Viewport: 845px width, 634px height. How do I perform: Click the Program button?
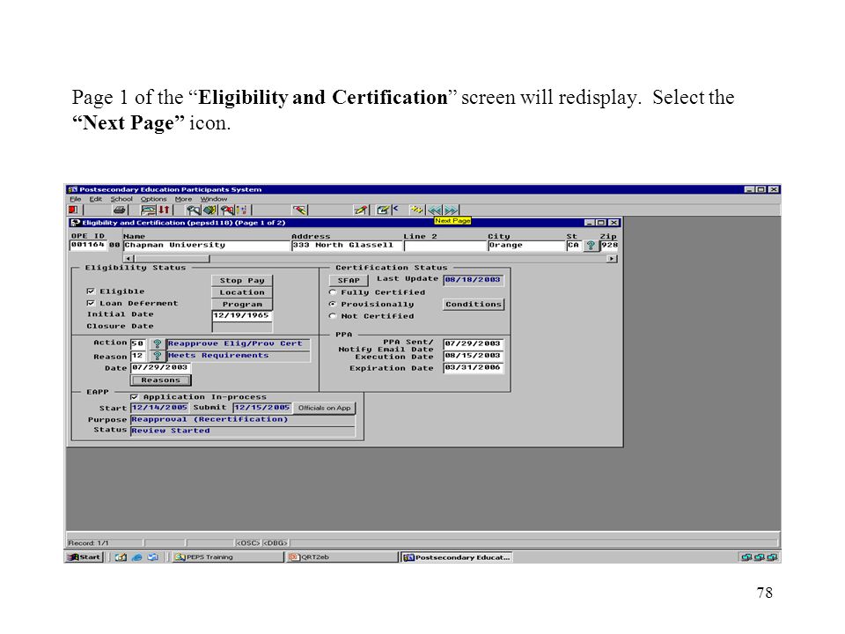pyautogui.click(x=242, y=304)
